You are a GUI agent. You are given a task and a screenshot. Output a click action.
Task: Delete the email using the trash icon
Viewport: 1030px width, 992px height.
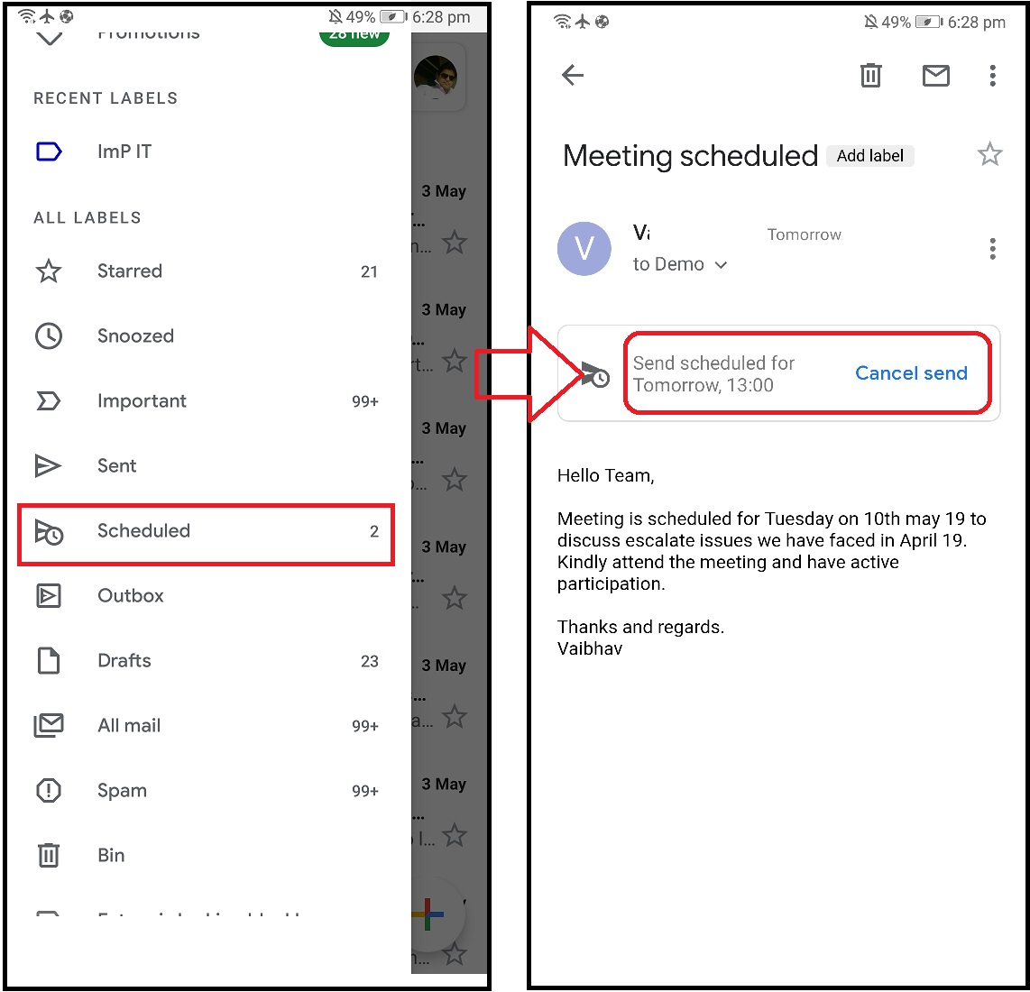[x=869, y=76]
